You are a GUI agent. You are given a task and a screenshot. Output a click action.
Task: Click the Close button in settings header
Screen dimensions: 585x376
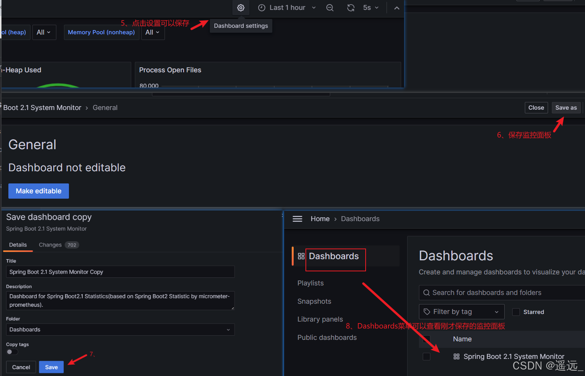click(536, 108)
